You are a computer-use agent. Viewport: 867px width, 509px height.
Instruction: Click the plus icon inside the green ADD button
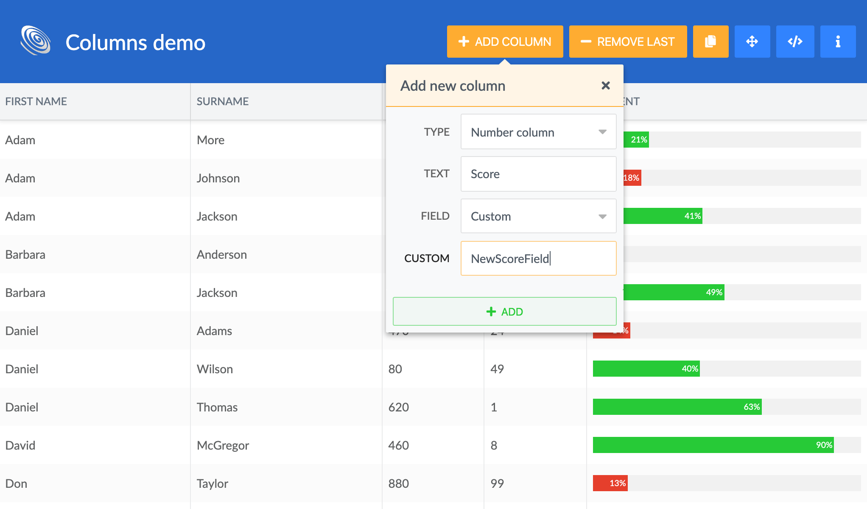(492, 311)
